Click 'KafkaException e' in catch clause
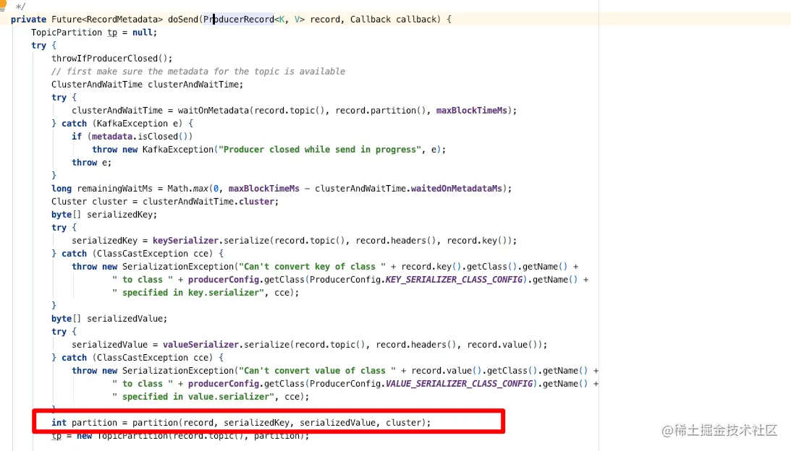 (138, 124)
